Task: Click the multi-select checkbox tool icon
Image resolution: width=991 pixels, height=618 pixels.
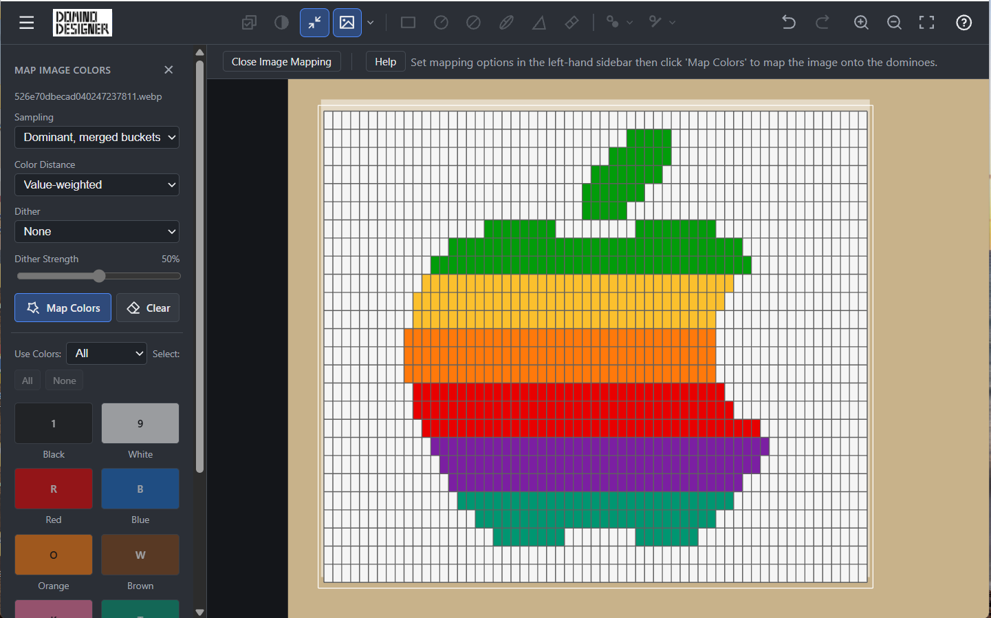Action: [x=249, y=23]
